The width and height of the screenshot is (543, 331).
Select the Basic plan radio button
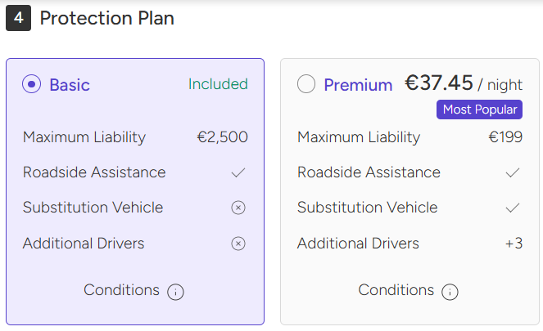(32, 84)
